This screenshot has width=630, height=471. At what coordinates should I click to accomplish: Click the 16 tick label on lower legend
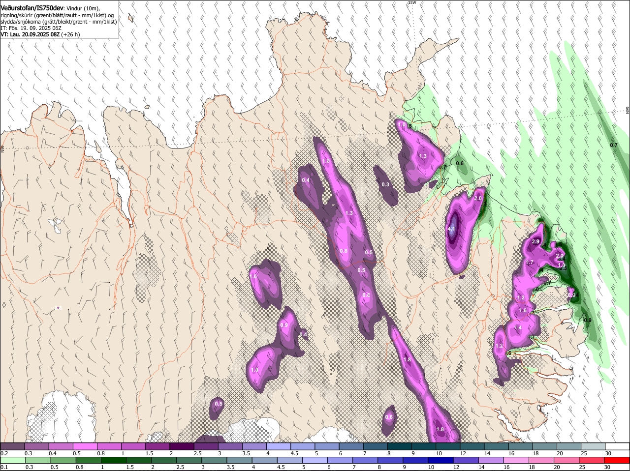506,467
